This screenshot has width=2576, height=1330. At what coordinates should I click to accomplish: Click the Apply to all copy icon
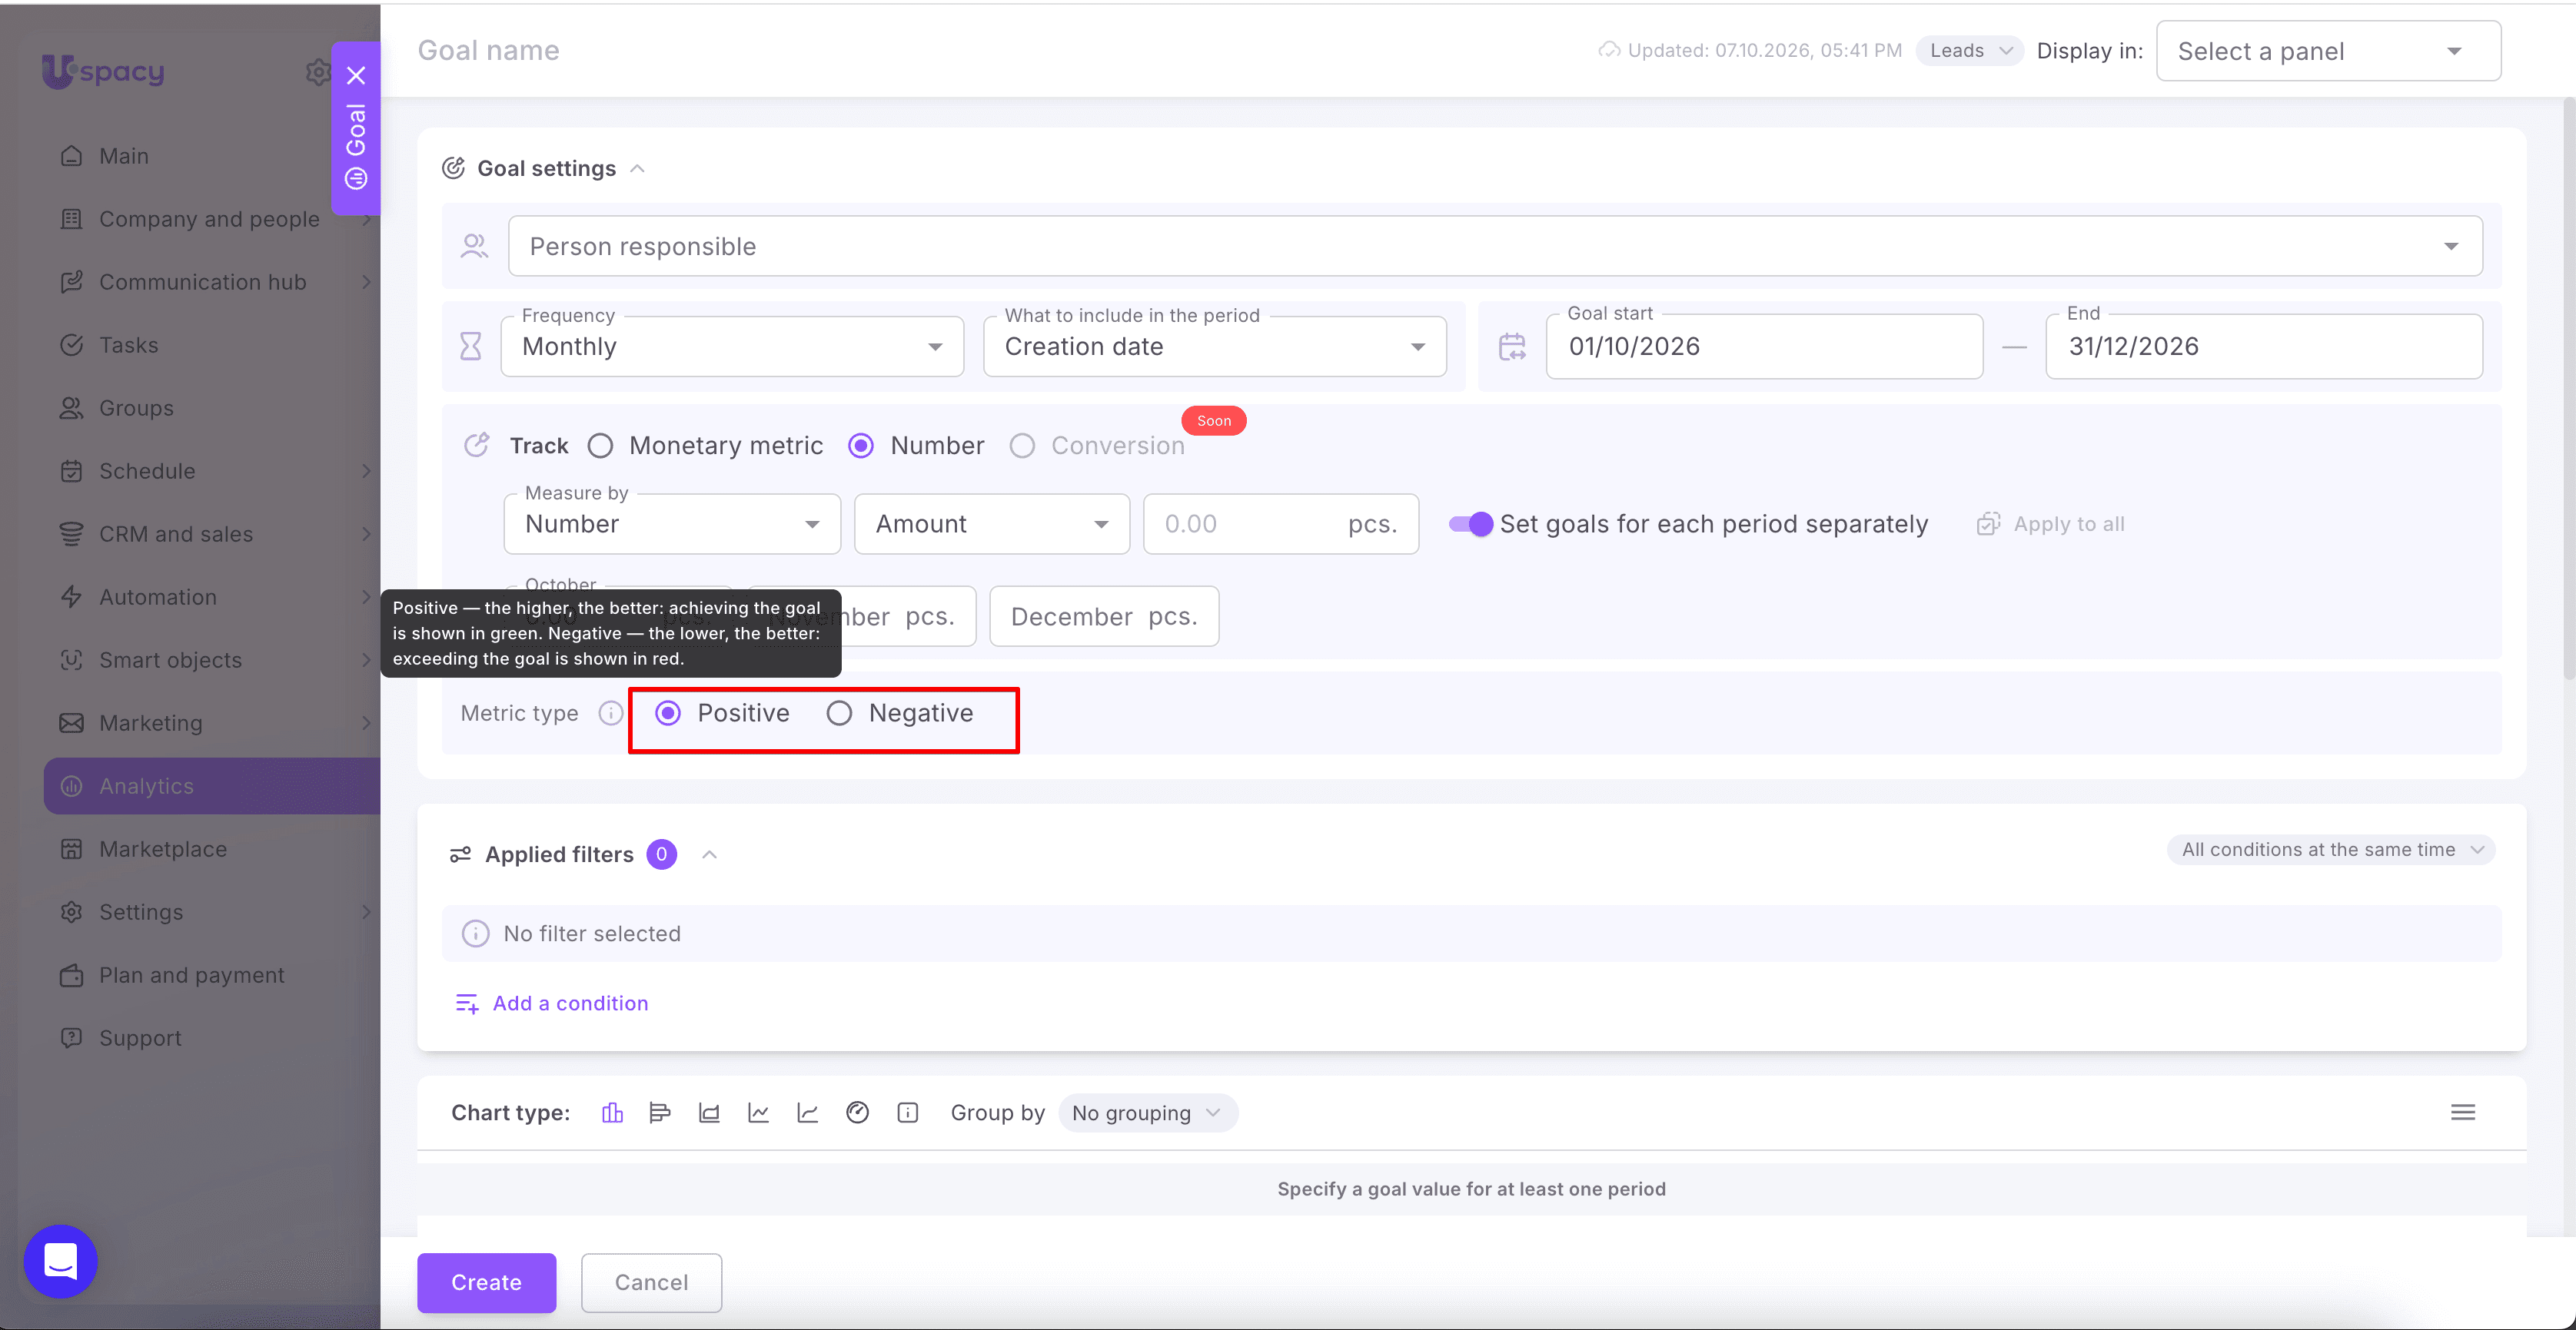point(1988,523)
